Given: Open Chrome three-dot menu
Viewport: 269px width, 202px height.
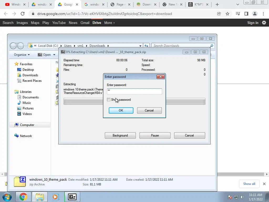Looking at the screenshot, I should tap(263, 14).
